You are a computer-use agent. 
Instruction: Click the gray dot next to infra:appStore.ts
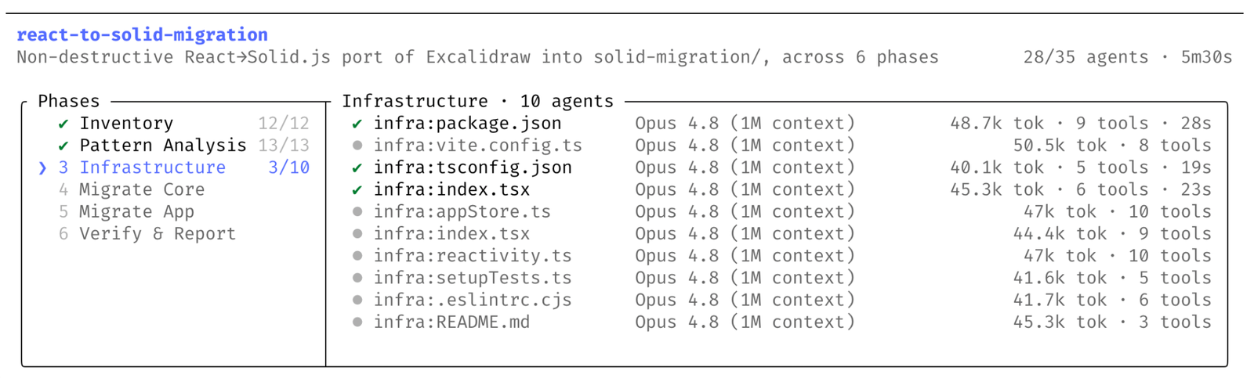coord(357,211)
